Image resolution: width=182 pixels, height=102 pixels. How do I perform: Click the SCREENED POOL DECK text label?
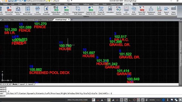point(49,73)
